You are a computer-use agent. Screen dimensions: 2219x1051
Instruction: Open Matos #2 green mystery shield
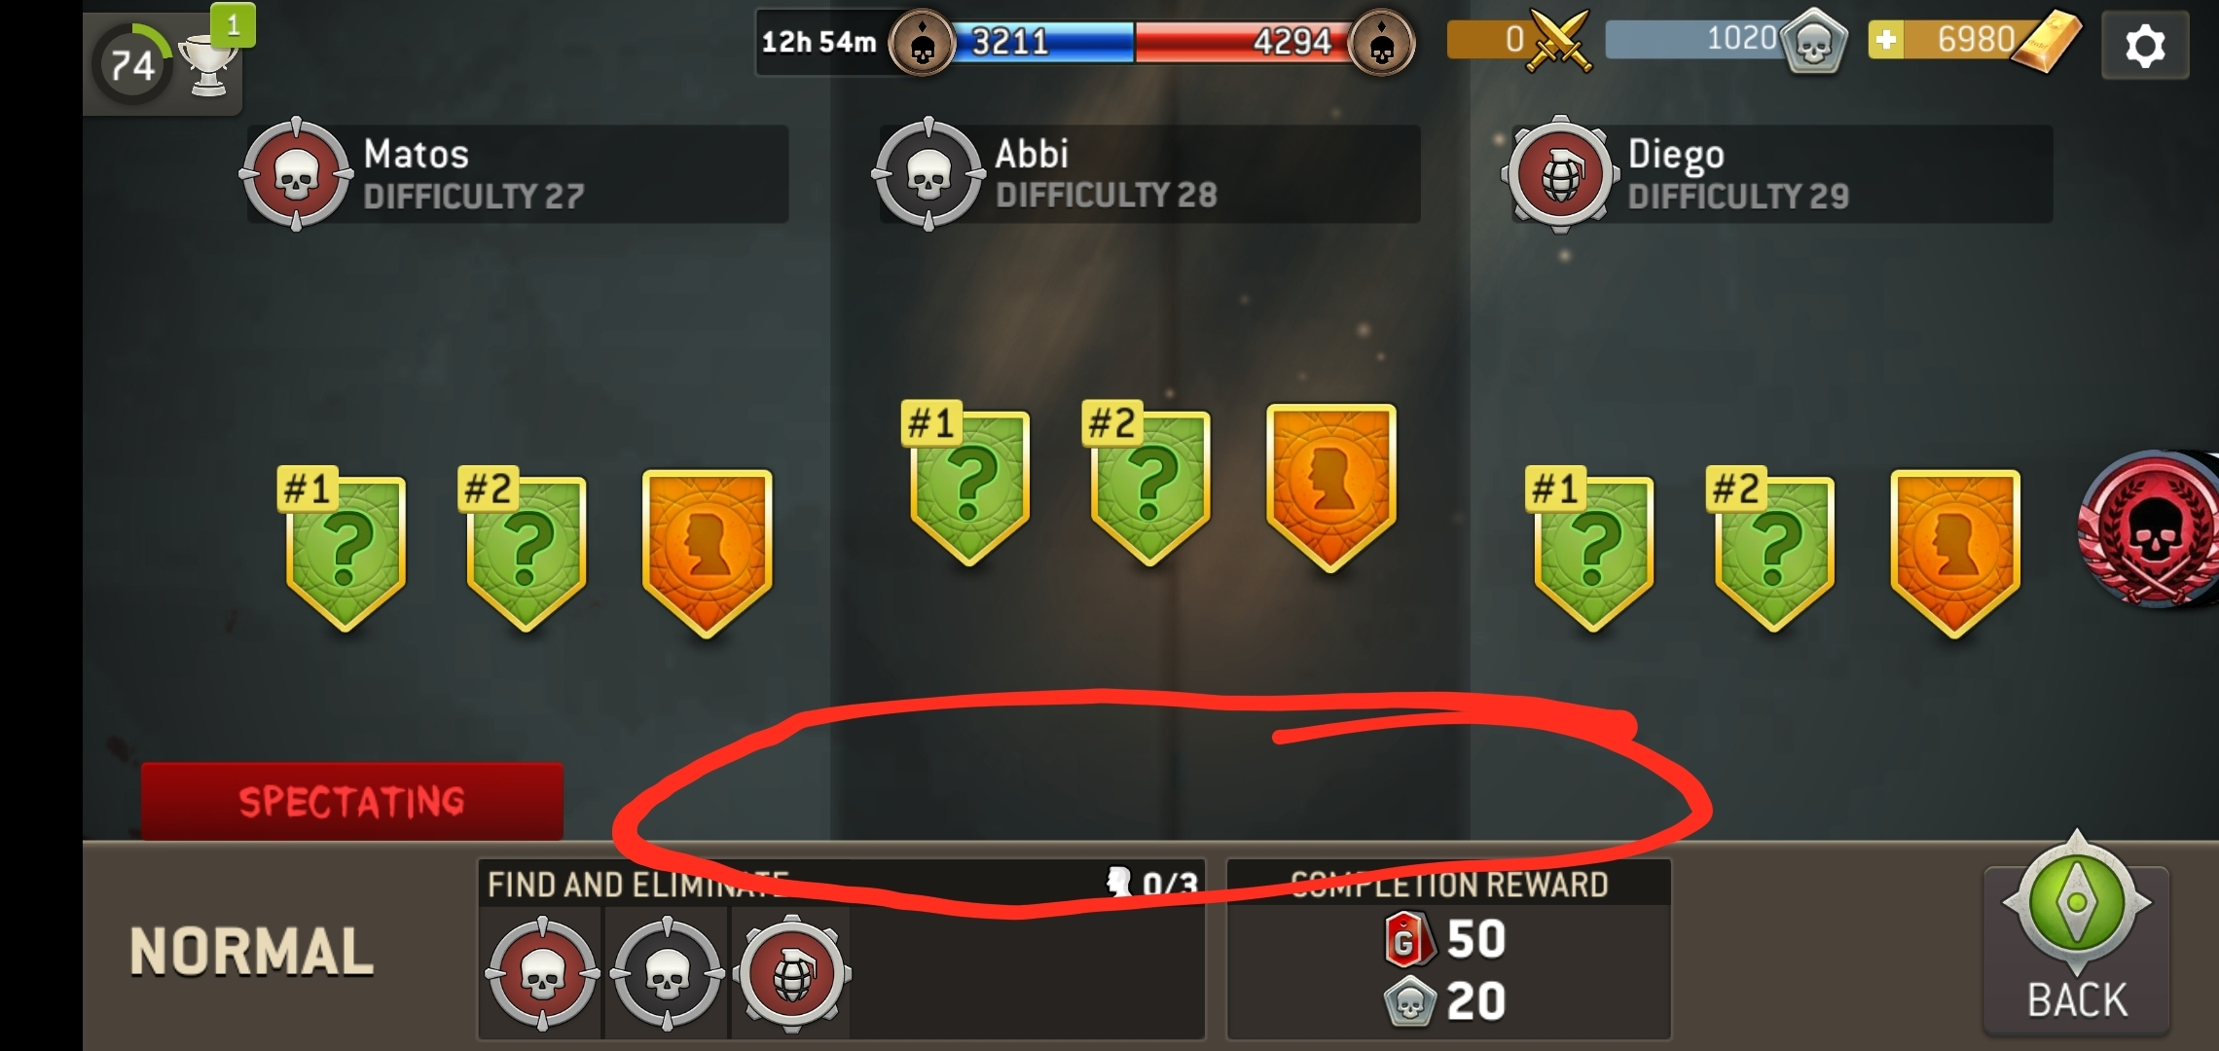coord(526,550)
